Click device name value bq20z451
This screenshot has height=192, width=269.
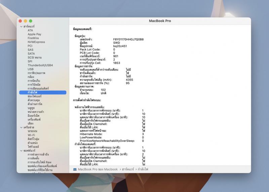(120, 46)
